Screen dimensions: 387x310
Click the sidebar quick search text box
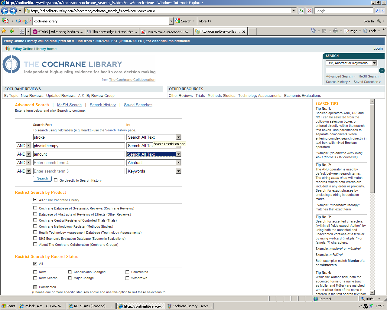pos(352,71)
